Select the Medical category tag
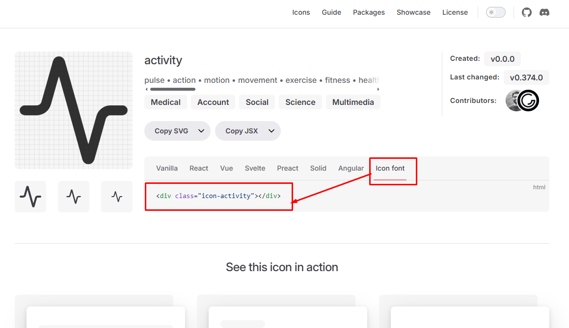 [165, 102]
